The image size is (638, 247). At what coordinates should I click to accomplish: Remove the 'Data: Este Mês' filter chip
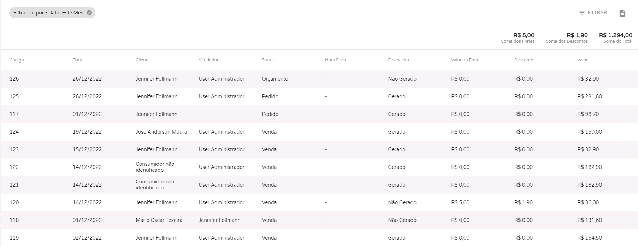(x=89, y=13)
